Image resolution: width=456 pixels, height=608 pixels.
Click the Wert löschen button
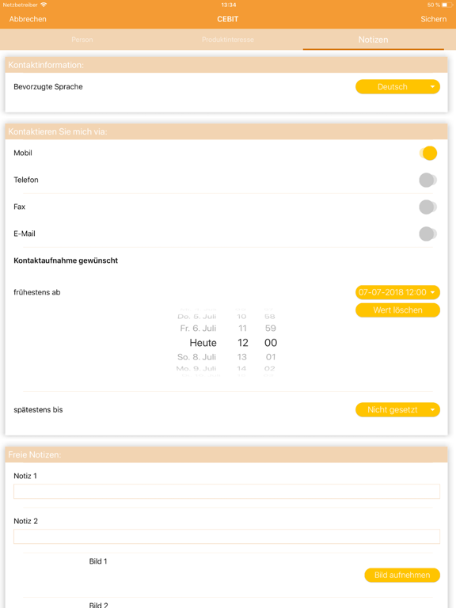[x=397, y=310]
